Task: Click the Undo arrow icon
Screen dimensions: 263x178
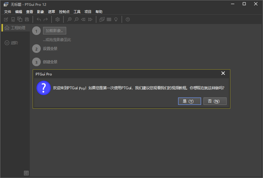Action: click(38, 19)
